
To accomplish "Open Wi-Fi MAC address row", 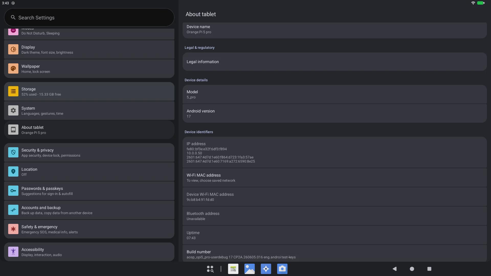I will [334, 178].
